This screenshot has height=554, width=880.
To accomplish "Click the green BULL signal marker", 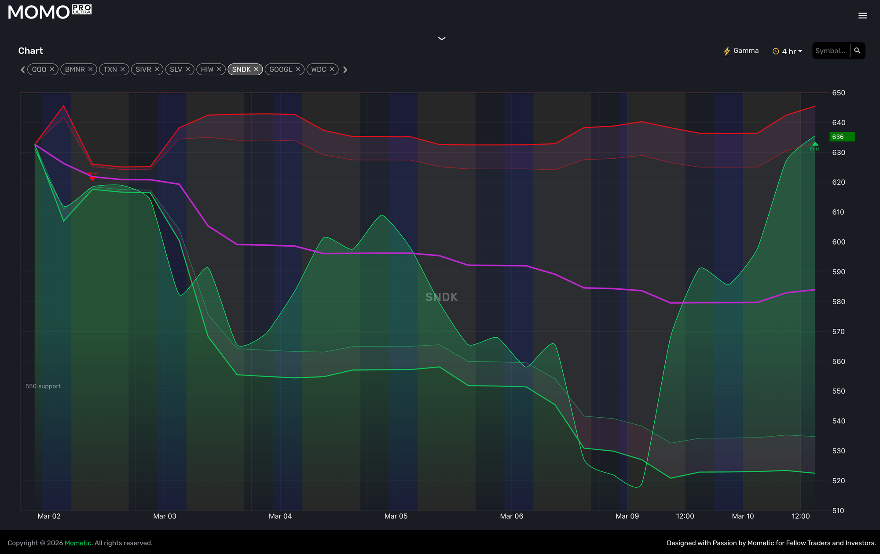I will tap(815, 145).
